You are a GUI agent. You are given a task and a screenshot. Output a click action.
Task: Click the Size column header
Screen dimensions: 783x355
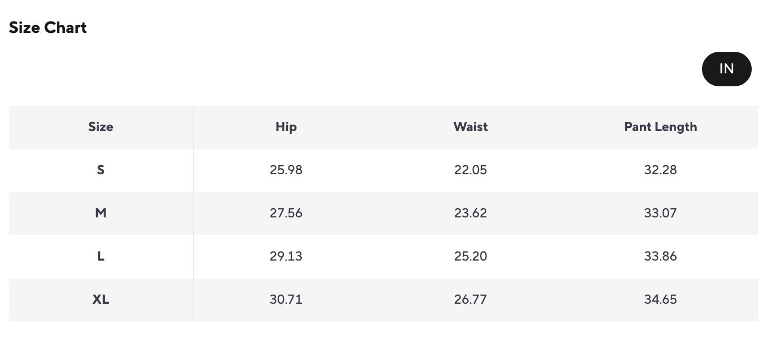point(101,127)
